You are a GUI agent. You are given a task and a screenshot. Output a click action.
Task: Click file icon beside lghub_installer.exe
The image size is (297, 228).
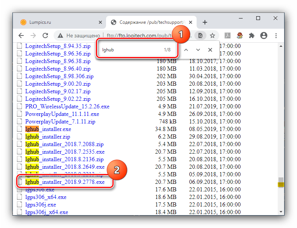coord(20,129)
